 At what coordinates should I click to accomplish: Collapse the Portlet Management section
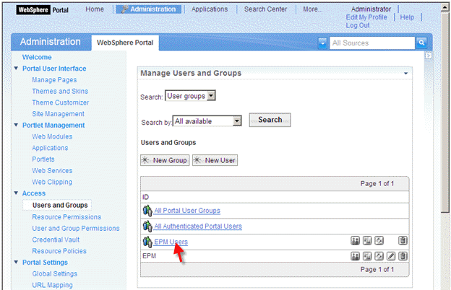tap(16, 125)
